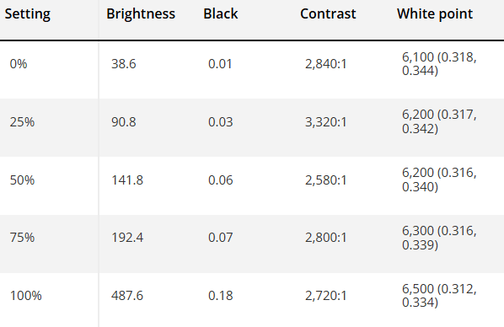Select the 100% setting cell
504x327 pixels.
pos(26,296)
